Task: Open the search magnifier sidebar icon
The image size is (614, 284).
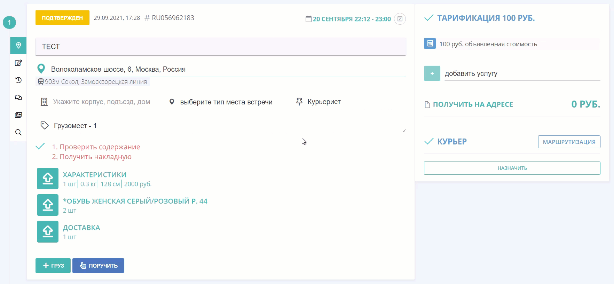Action: click(18, 133)
